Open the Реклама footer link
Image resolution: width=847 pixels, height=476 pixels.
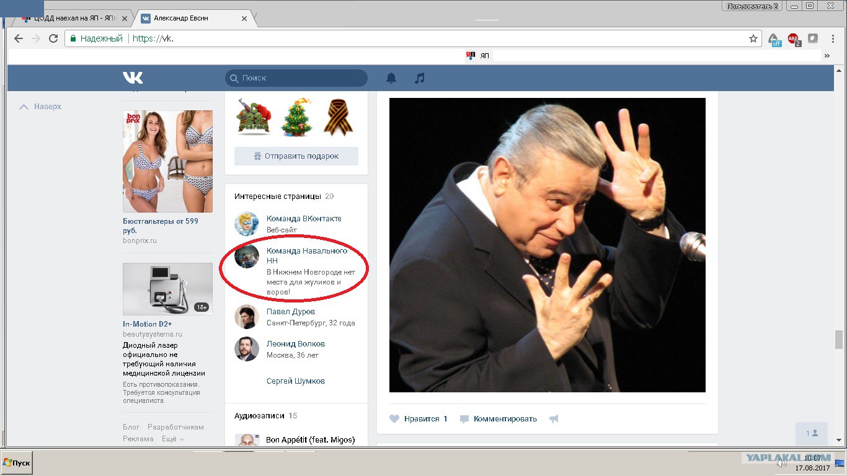point(138,439)
